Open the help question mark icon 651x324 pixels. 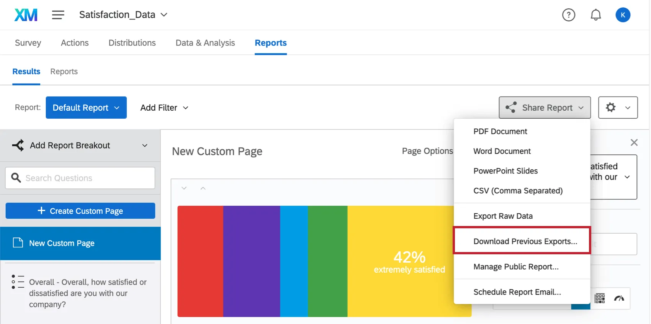click(568, 15)
